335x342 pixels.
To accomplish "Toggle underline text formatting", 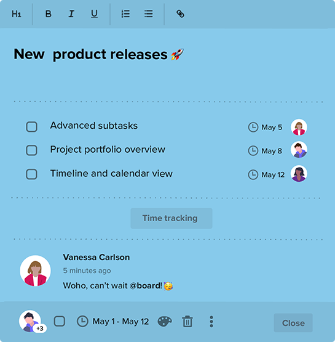I will (94, 14).
